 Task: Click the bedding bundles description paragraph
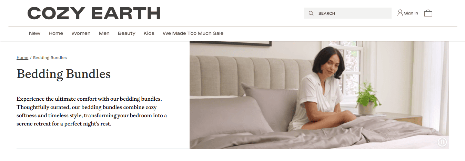tap(92, 111)
